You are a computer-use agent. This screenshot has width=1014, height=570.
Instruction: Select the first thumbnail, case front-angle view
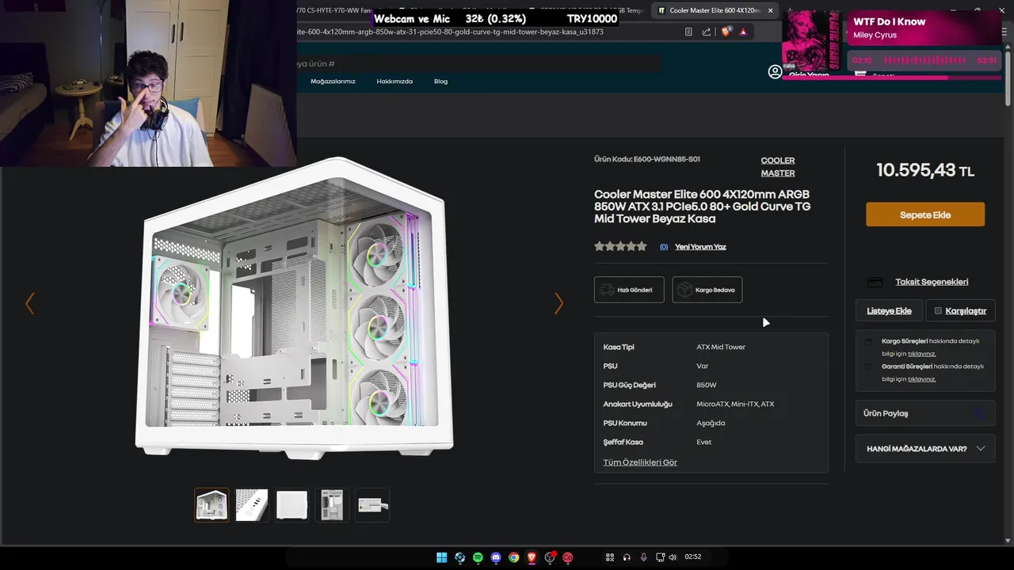click(x=212, y=504)
